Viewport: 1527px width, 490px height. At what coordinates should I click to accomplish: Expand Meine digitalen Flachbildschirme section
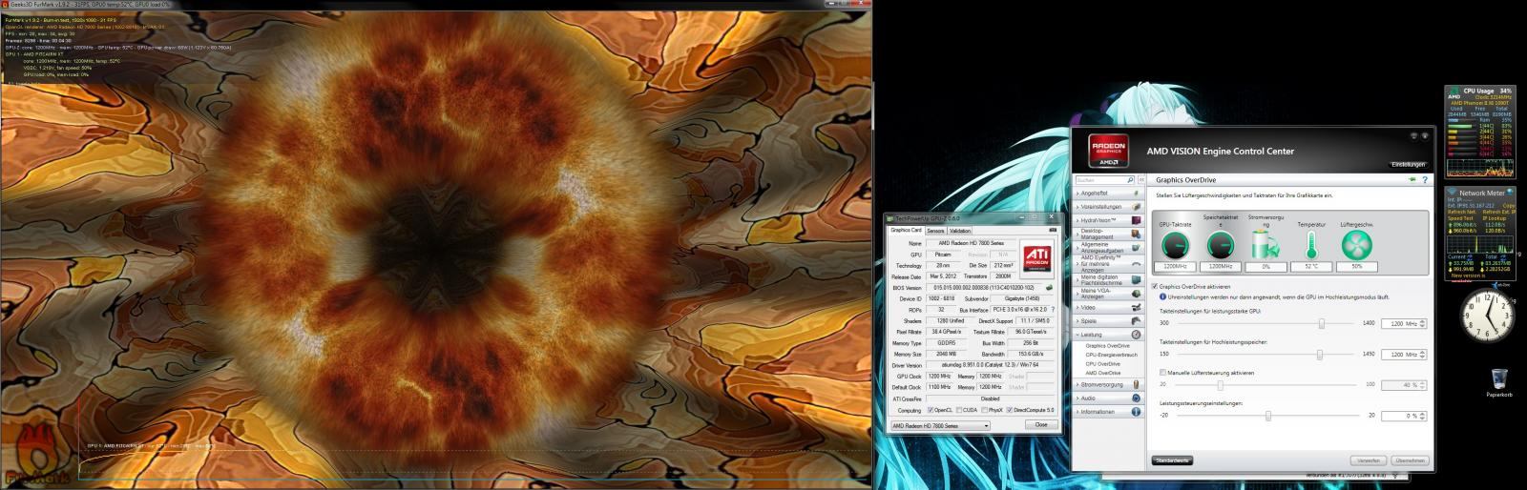(x=1109, y=279)
